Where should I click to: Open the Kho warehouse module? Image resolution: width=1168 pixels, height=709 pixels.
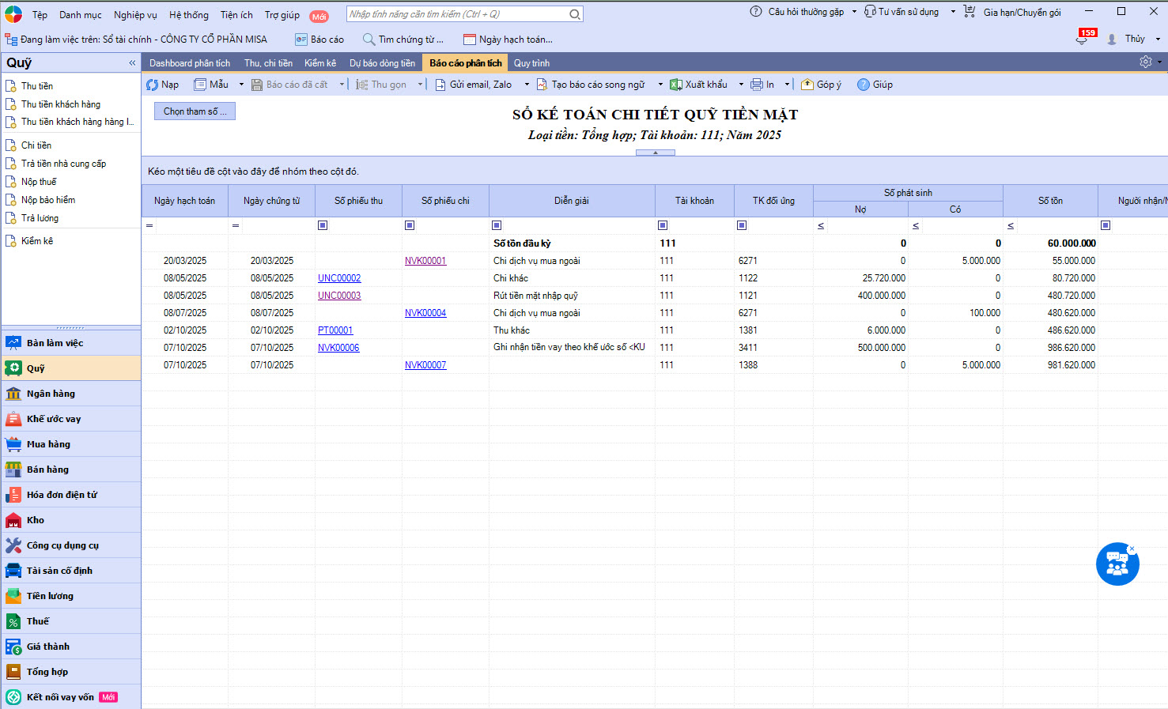pos(36,520)
